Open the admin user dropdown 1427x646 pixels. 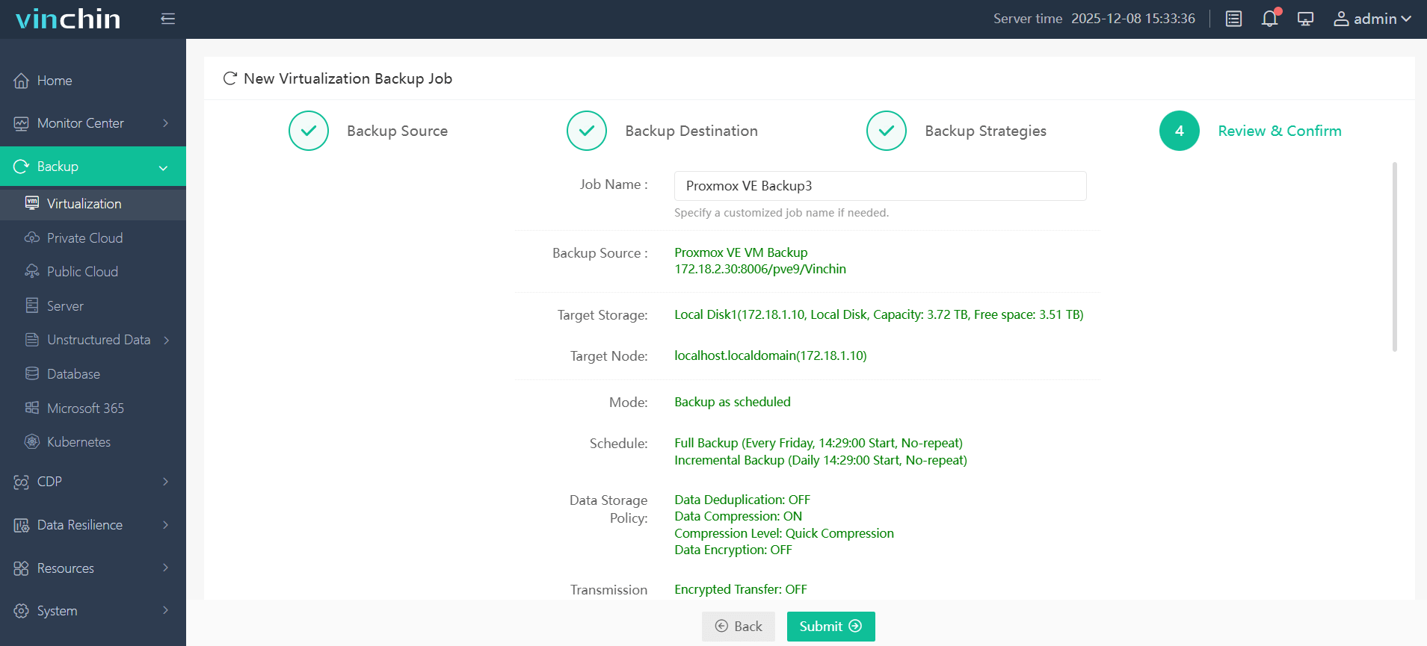pyautogui.click(x=1372, y=19)
